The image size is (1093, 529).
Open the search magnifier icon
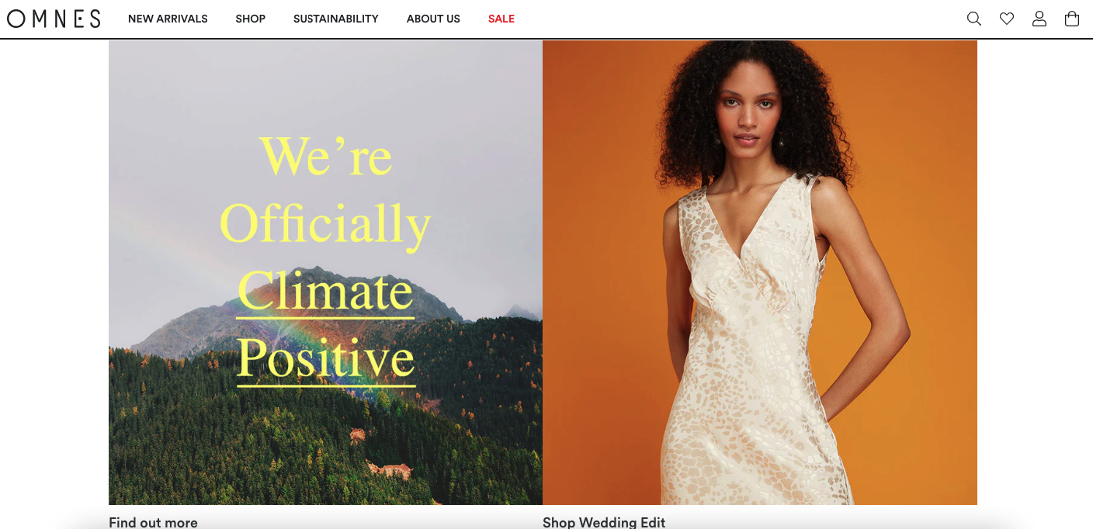[x=973, y=19]
